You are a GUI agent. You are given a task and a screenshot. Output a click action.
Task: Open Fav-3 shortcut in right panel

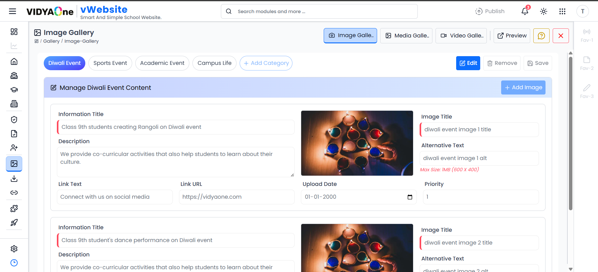(587, 91)
